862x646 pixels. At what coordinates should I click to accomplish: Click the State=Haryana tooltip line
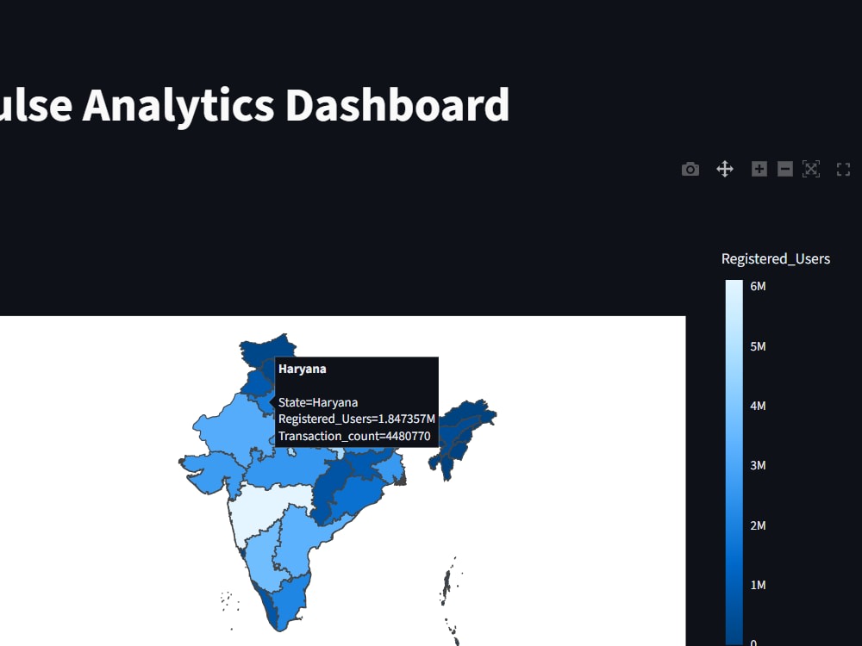pos(318,402)
